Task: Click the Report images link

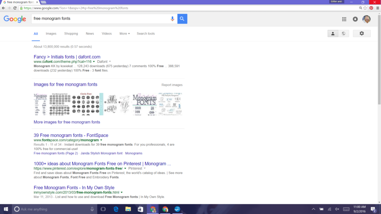Action: point(172,85)
